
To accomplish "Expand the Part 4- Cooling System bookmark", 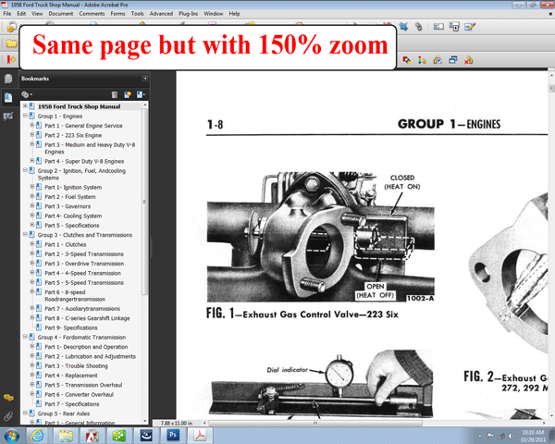I will click(31, 216).
